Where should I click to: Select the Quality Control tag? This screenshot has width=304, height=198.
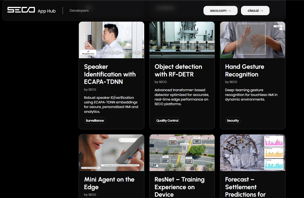(x=167, y=121)
